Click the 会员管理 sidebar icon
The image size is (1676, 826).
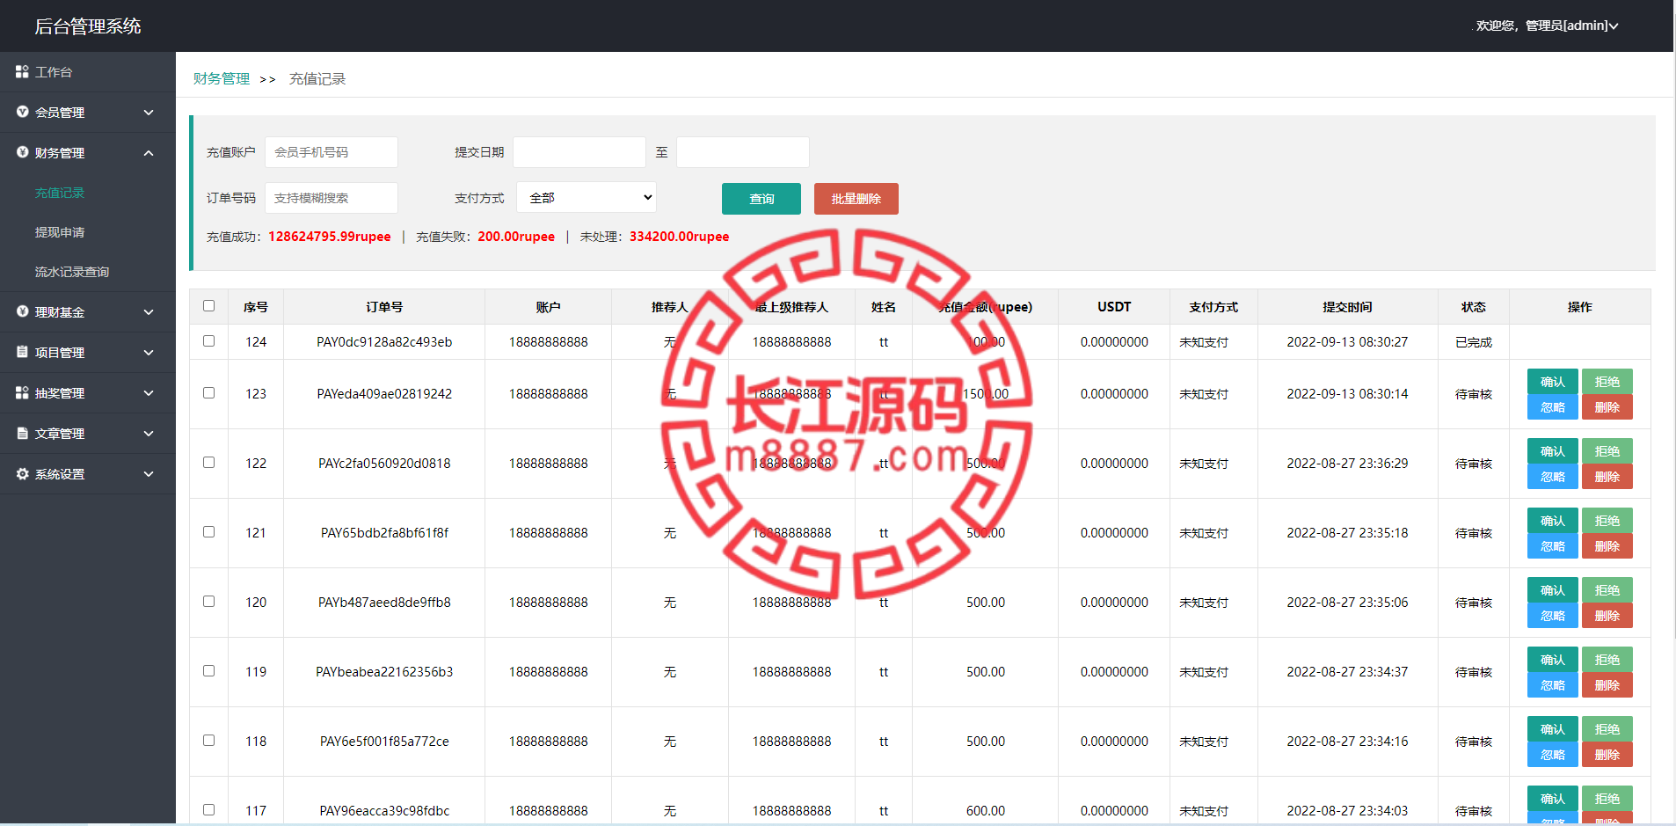tap(22, 112)
